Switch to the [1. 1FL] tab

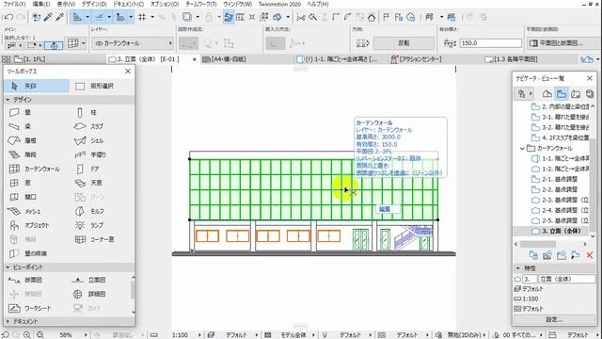click(30, 59)
